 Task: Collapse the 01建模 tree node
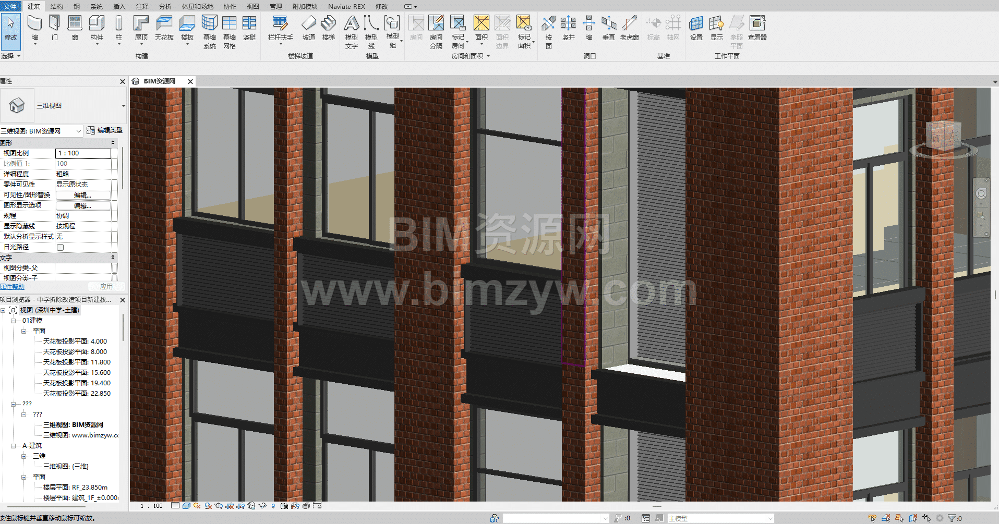13,321
